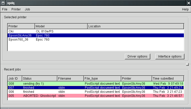The height and width of the screenshot is (109, 191).
Task: Click the Status column header
Action: 39,79
